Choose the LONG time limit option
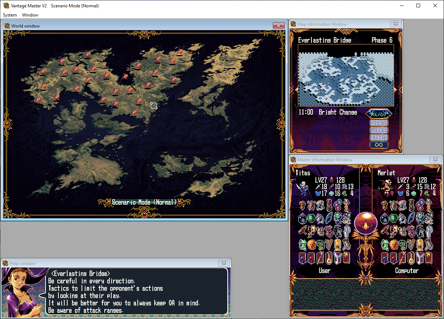 [x=379, y=137]
